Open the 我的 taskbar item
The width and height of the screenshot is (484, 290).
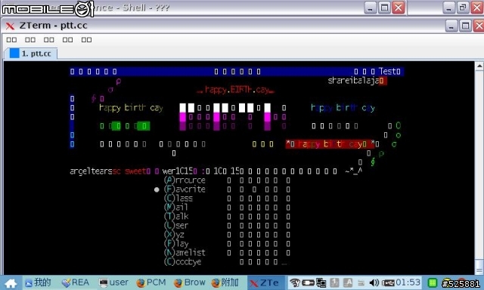(39, 282)
